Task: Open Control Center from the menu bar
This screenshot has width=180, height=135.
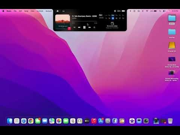Action: [x=164, y=11]
